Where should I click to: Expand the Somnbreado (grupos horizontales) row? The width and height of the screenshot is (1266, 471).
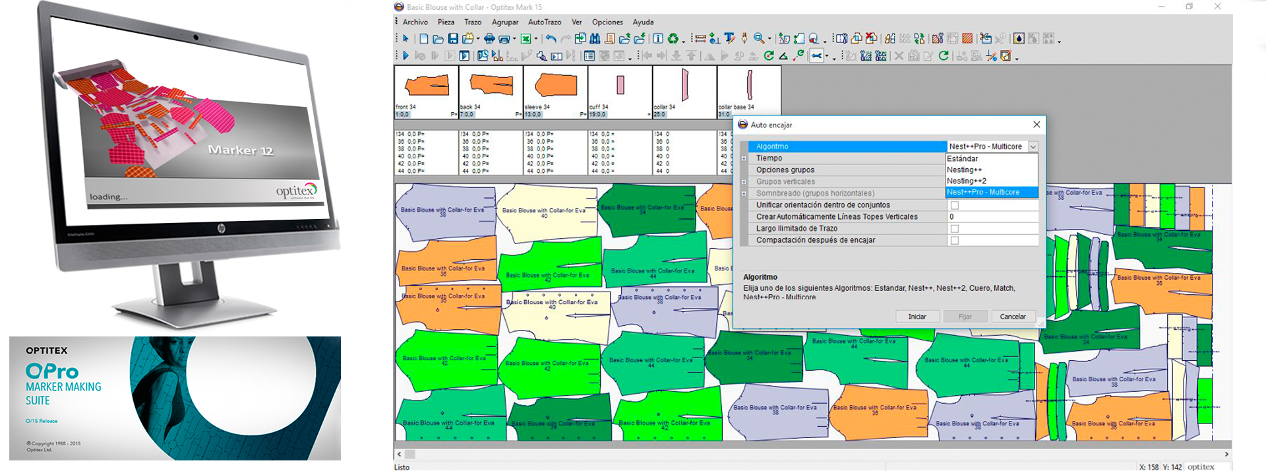[x=744, y=194]
